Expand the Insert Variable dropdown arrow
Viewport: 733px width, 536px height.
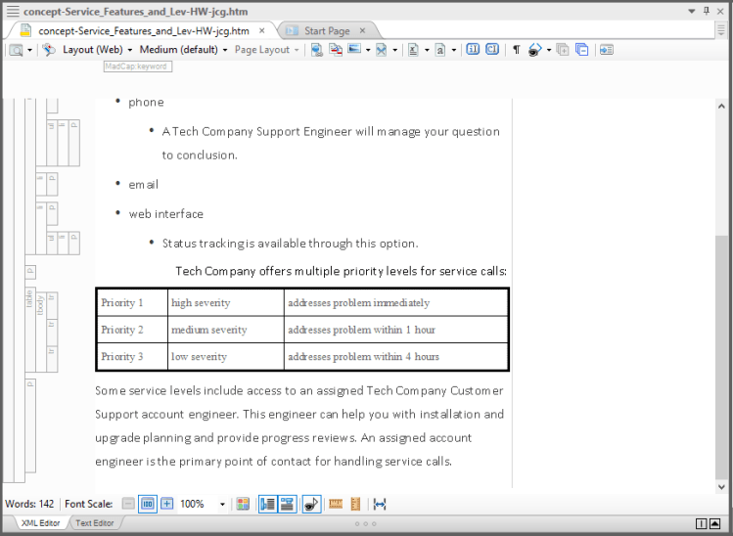point(427,50)
